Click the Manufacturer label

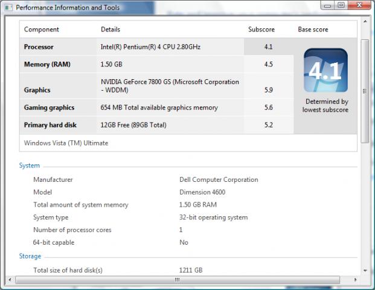point(53,179)
